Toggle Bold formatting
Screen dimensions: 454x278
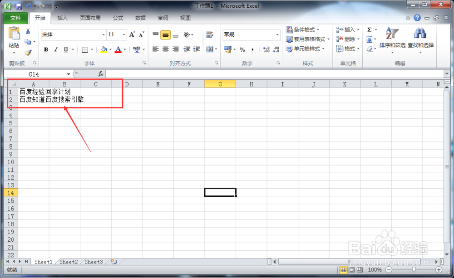point(46,50)
